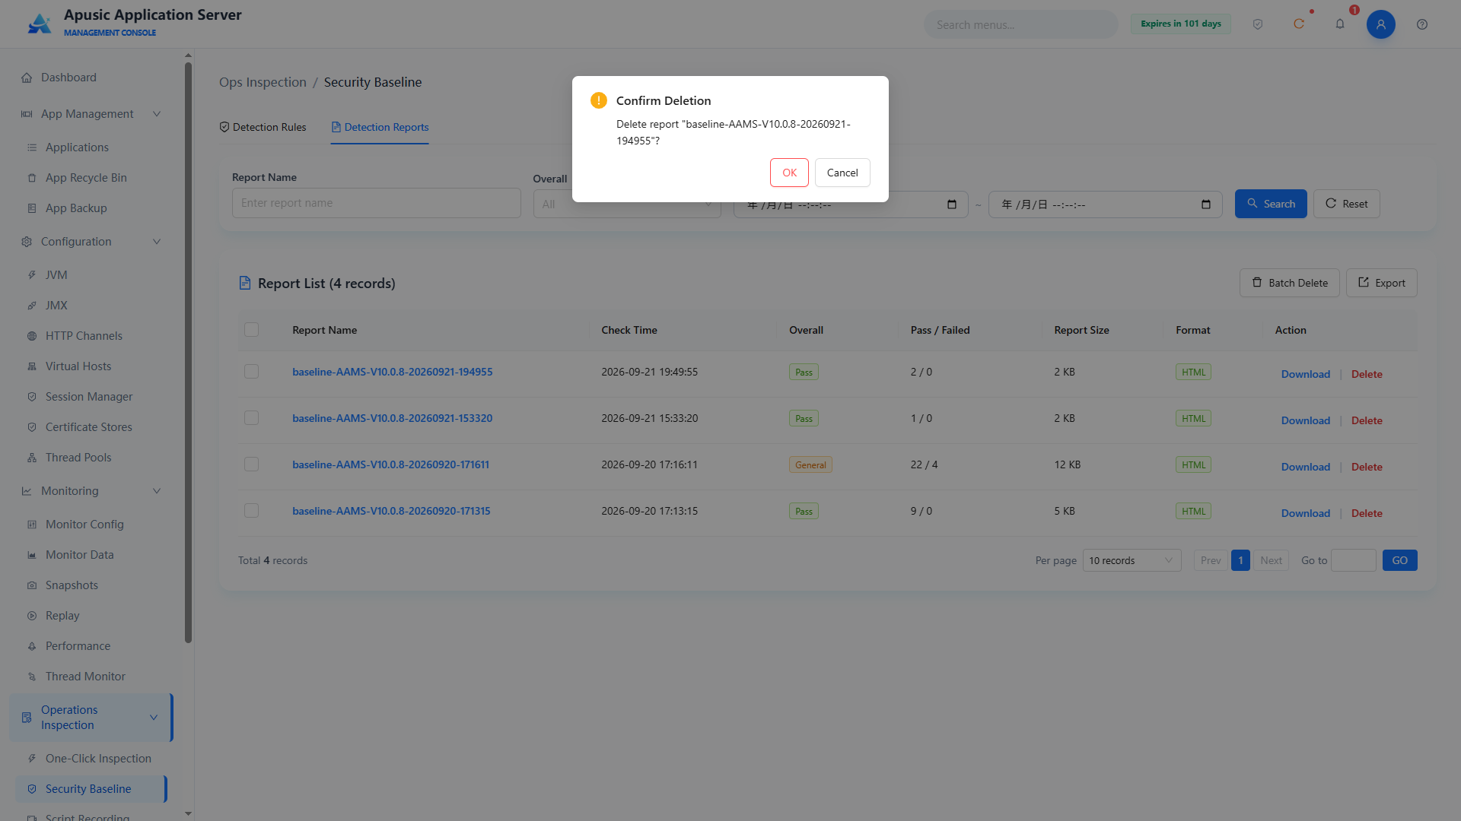This screenshot has width=1461, height=821.
Task: Click the calendar icon in end date field
Action: click(x=1206, y=204)
